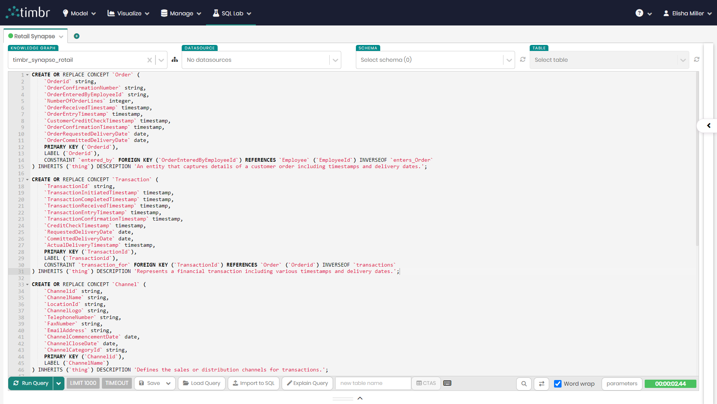
Task: Open the Manage menu
Action: pos(181,13)
